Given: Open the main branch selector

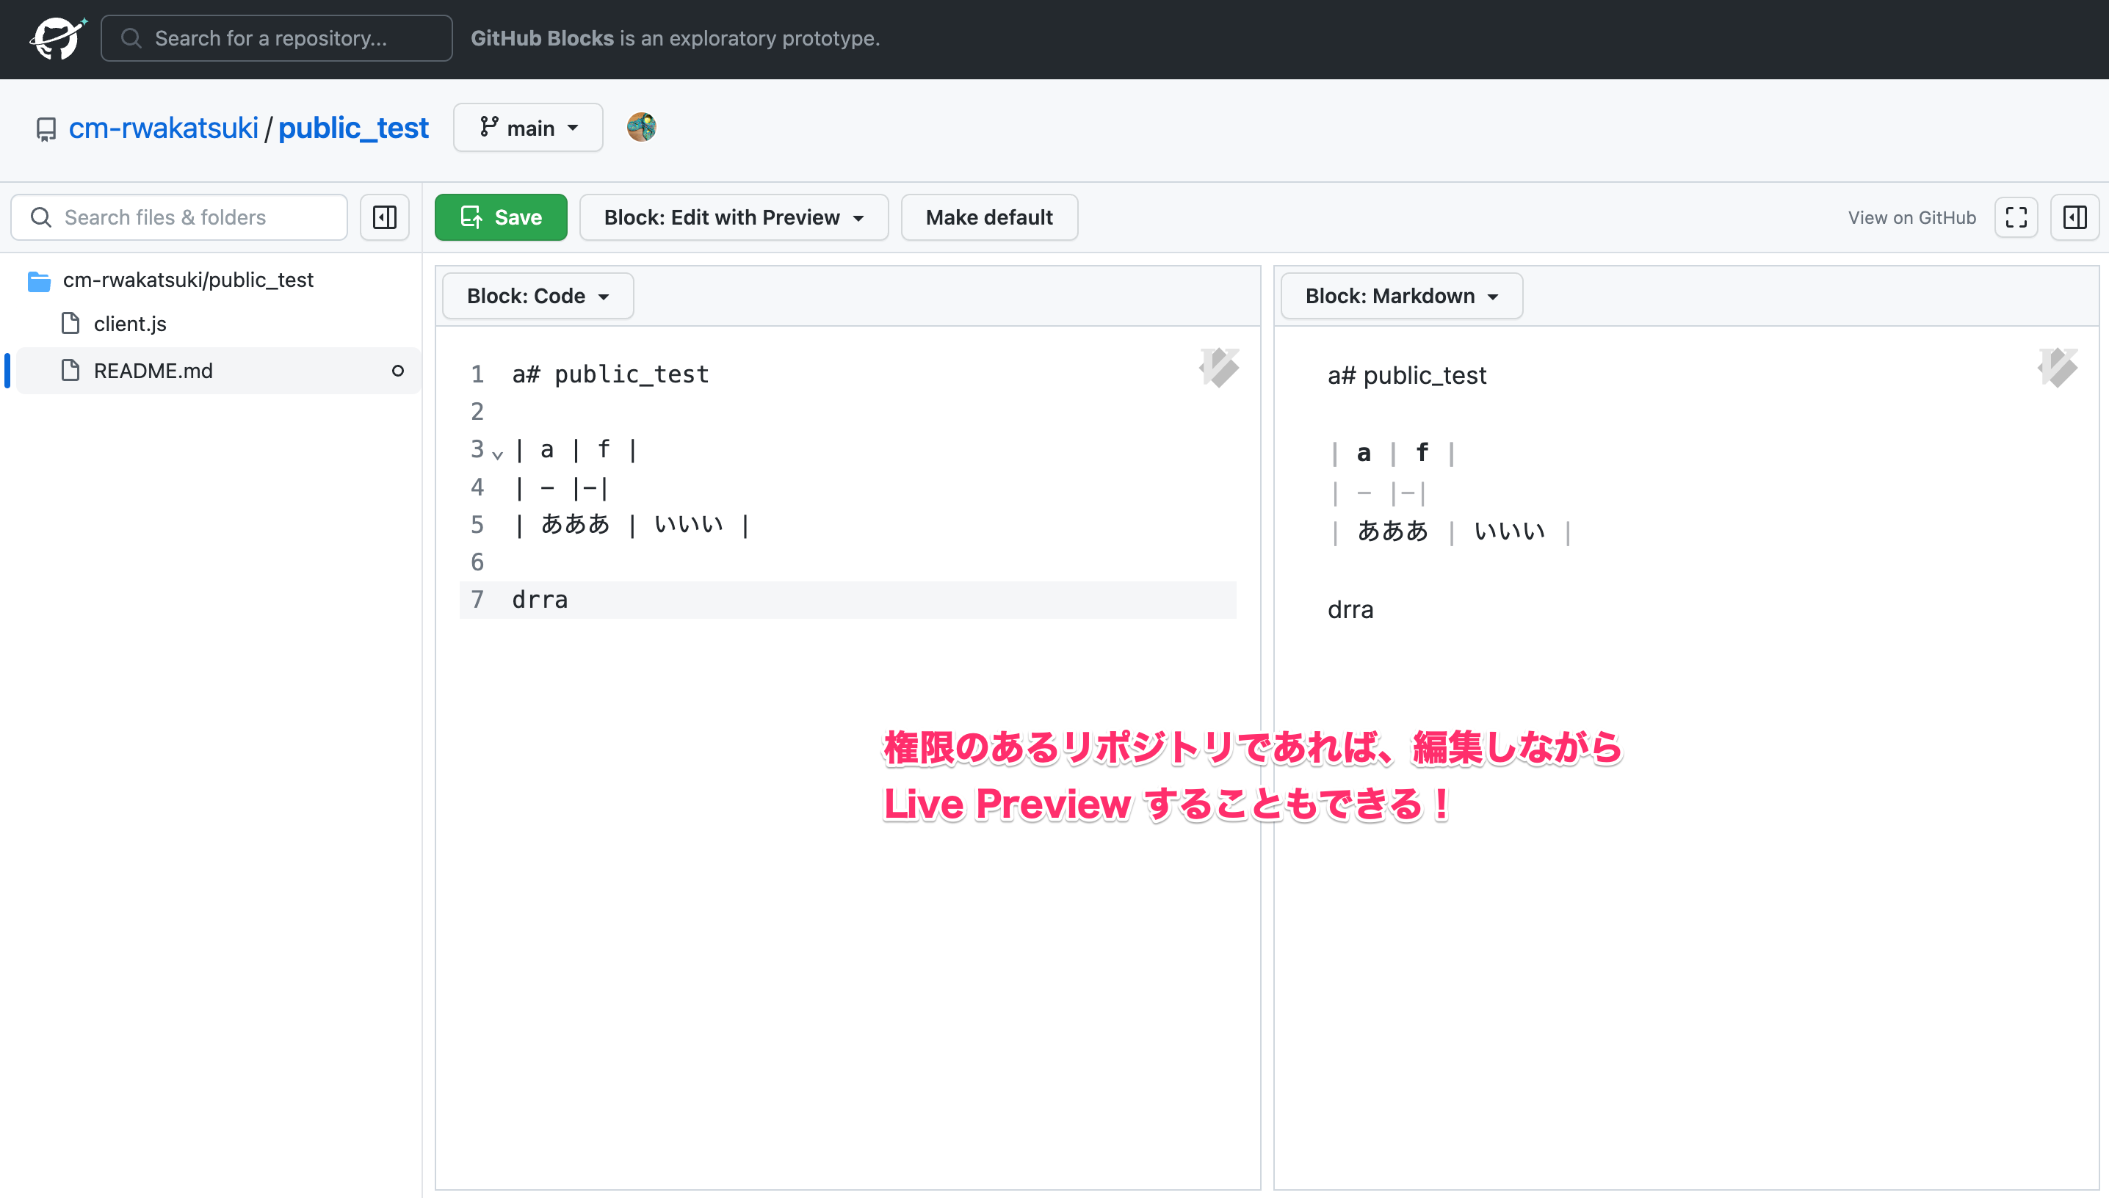Looking at the screenshot, I should 527,128.
